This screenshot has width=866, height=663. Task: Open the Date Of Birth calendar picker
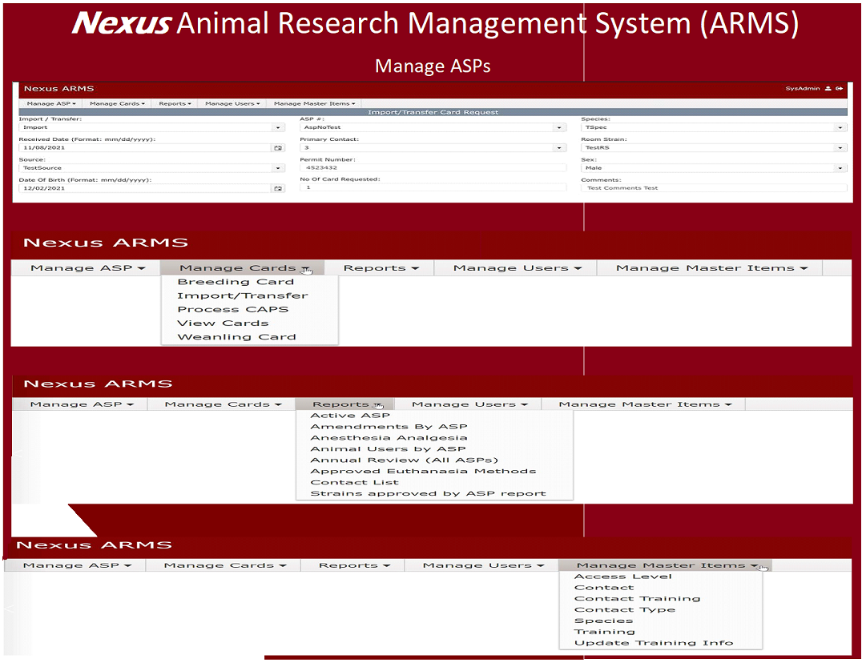tap(278, 188)
